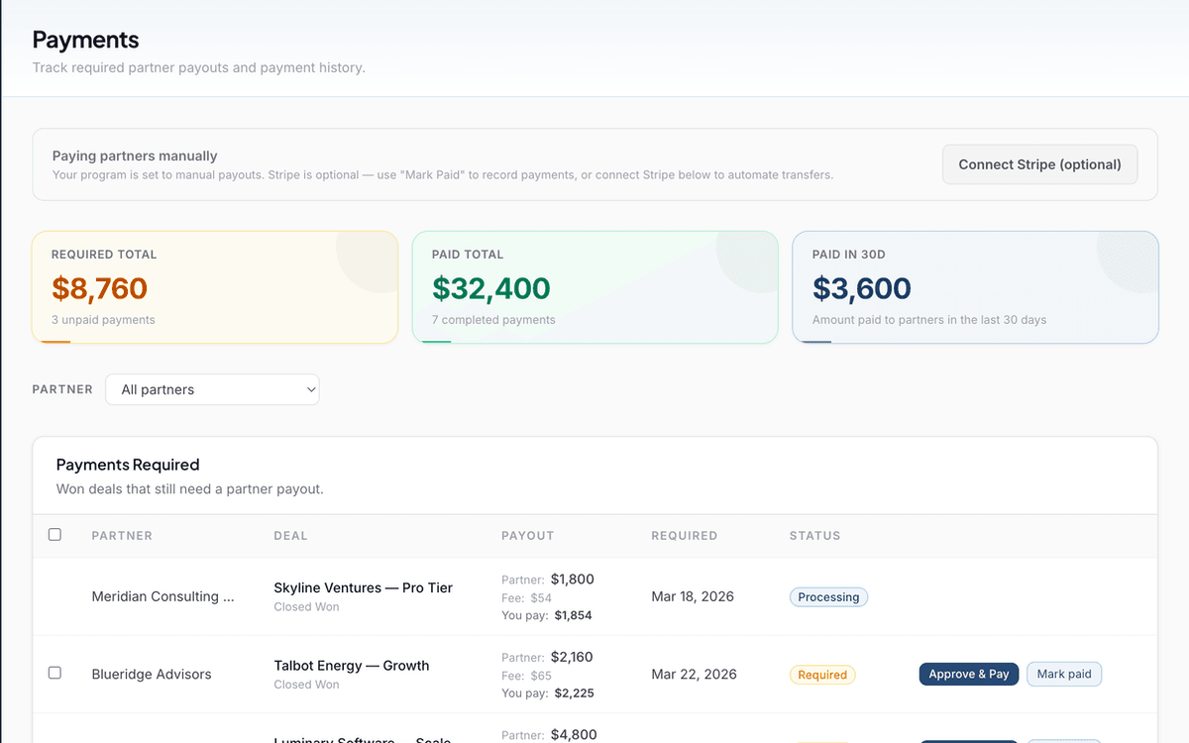This screenshot has height=743, width=1189.
Task: Open the Talbot Energy — Growth deal
Action: click(x=351, y=666)
